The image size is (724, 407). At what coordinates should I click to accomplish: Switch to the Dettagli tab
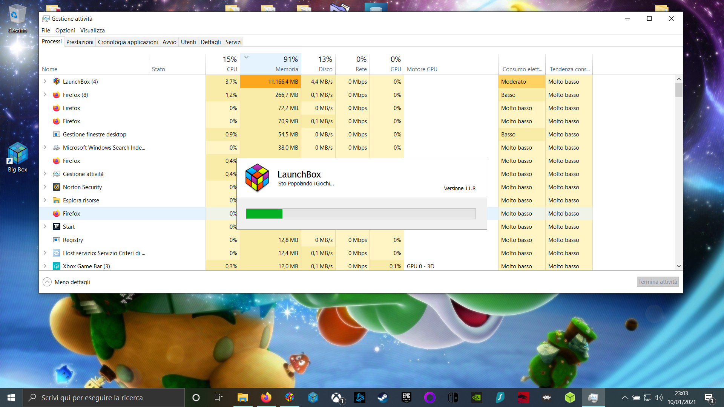click(x=210, y=42)
